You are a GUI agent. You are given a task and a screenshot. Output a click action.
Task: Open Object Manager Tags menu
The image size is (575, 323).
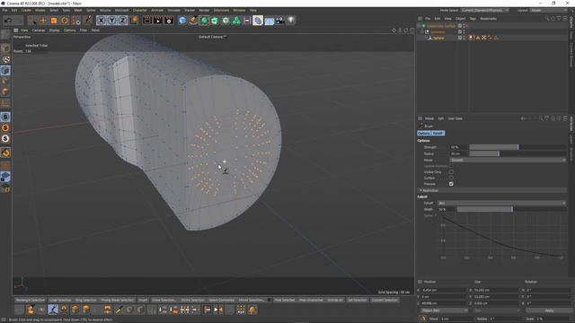pos(473,19)
